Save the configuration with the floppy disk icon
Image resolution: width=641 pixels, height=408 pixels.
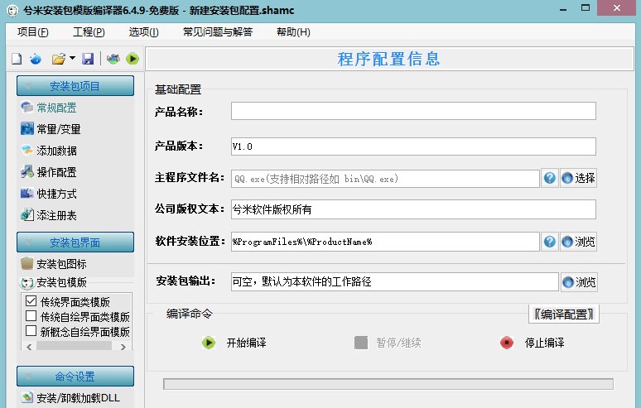click(88, 59)
